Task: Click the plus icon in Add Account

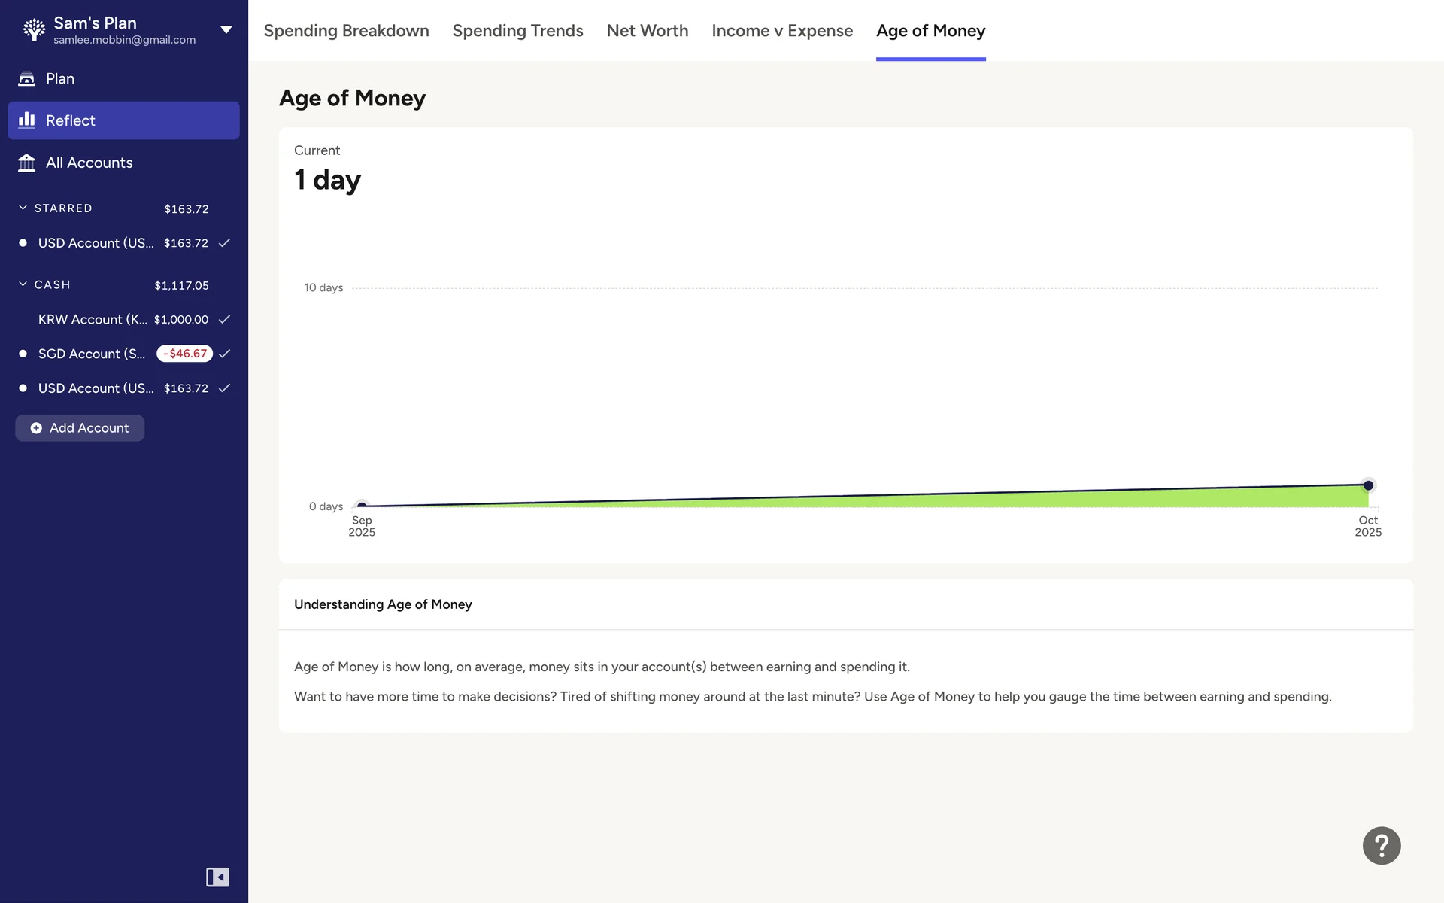Action: 36,428
